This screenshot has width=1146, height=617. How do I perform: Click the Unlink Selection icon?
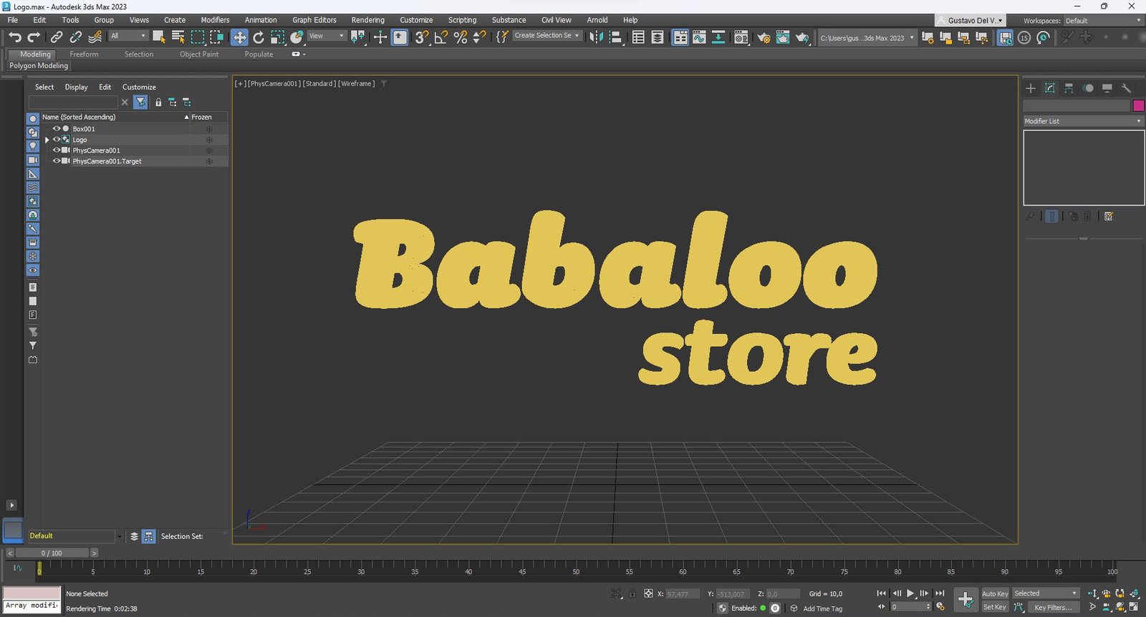tap(75, 37)
